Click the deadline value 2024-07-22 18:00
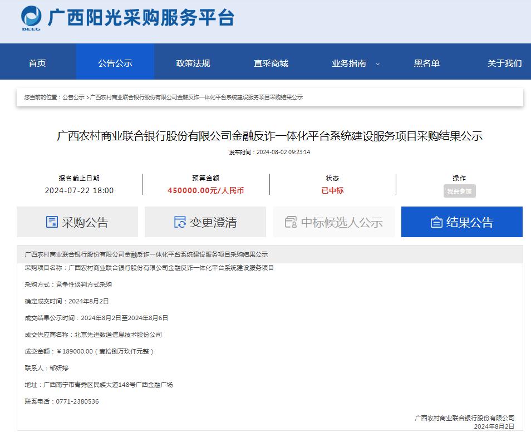The image size is (531, 437). click(79, 190)
